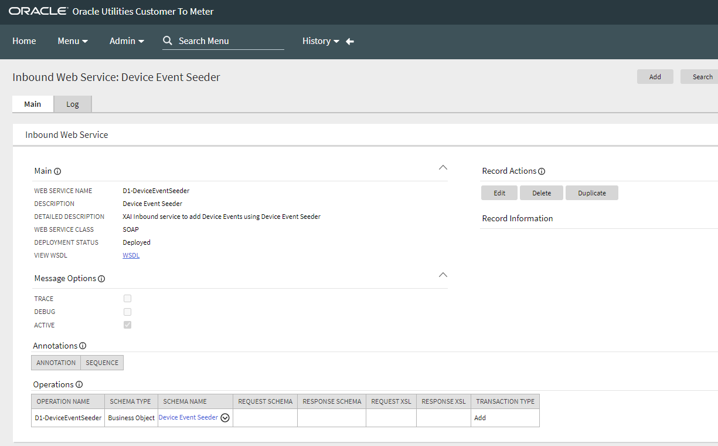Viewport: 718px width, 446px height.
Task: Open the Admin dropdown
Action: point(127,41)
